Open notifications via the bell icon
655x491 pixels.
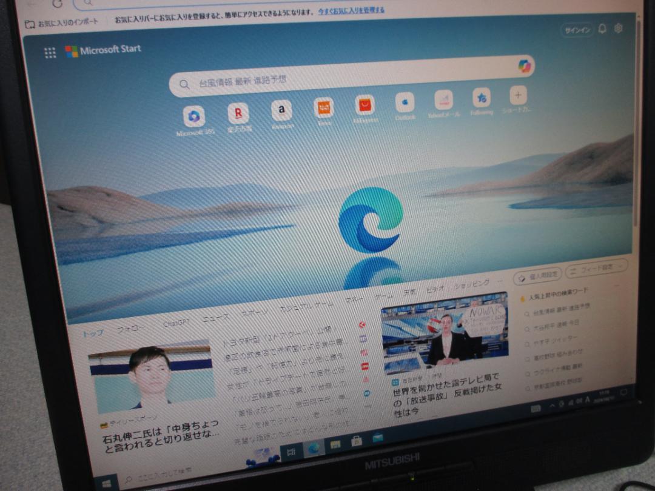point(602,29)
